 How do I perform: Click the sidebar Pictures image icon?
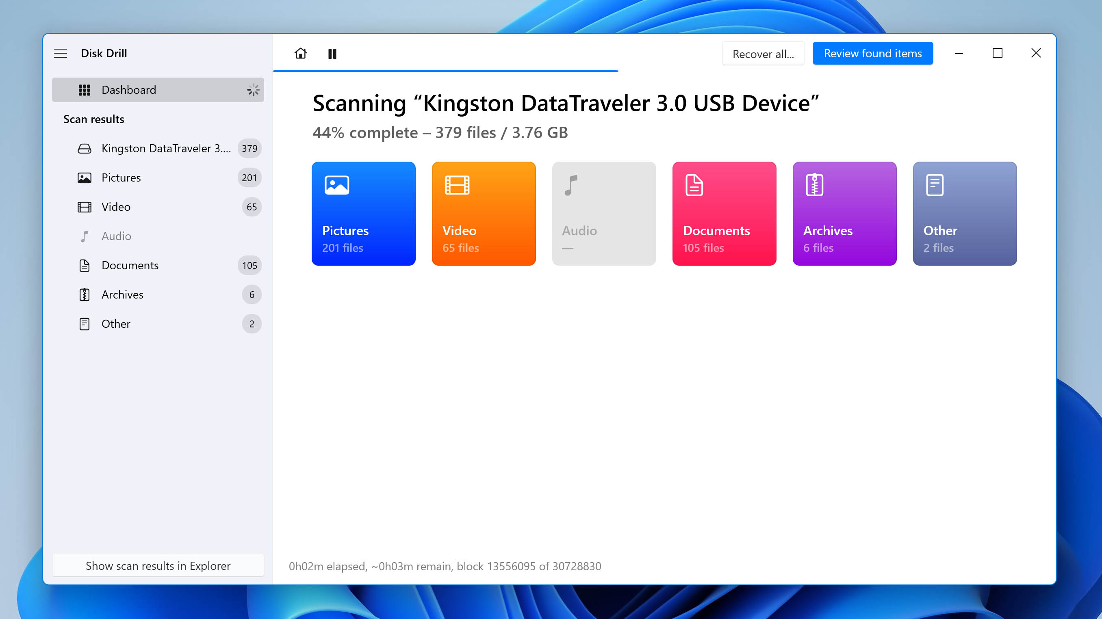click(x=84, y=178)
